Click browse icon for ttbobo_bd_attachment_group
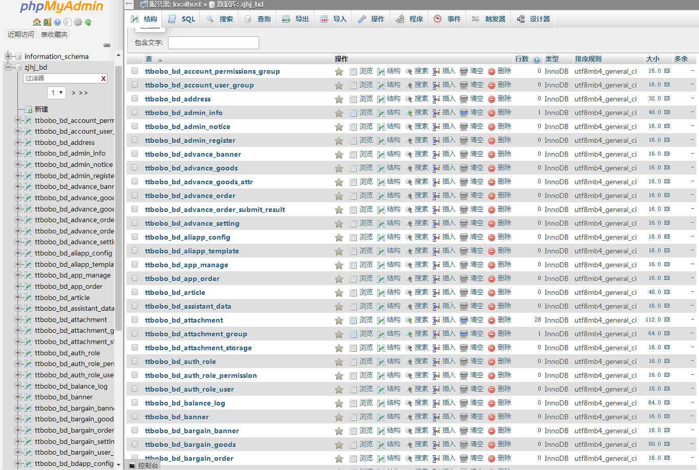 click(353, 334)
